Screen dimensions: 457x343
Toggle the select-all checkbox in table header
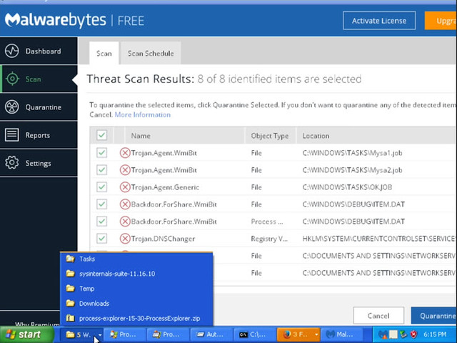coord(101,135)
